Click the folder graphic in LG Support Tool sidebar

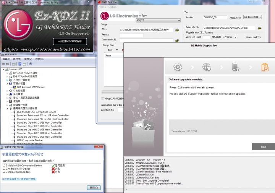[144, 131]
